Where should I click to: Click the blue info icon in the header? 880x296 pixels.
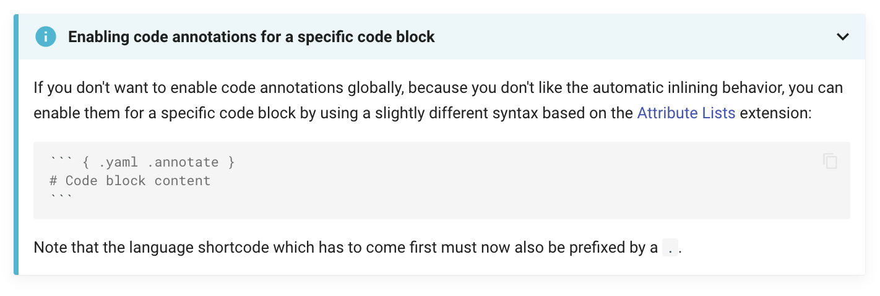pyautogui.click(x=46, y=37)
